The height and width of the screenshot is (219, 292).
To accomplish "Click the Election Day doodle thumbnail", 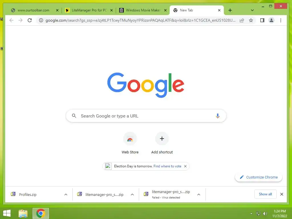I will click(x=108, y=166).
